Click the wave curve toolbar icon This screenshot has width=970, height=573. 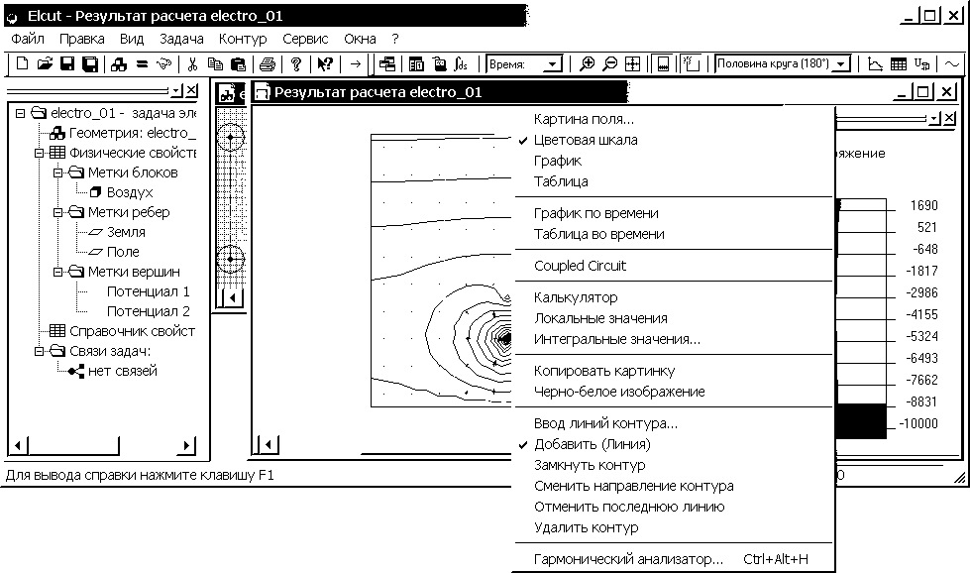952,63
